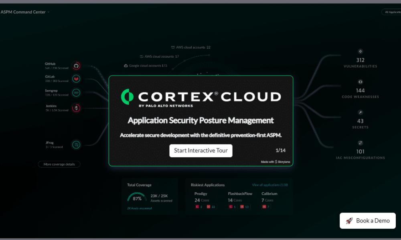Click Calibrium high count badge 7
Image resolution: width=401 pixels, height=240 pixels.
click(x=266, y=207)
